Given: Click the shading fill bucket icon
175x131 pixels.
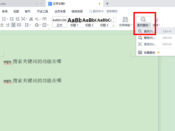Looking at the screenshot, I should 37,25.
